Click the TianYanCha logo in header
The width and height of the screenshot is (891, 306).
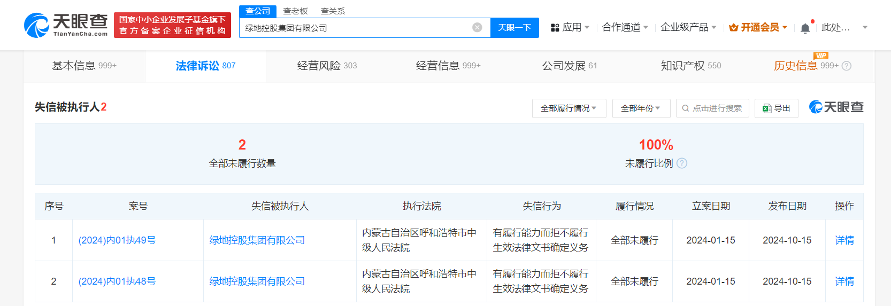[66, 25]
